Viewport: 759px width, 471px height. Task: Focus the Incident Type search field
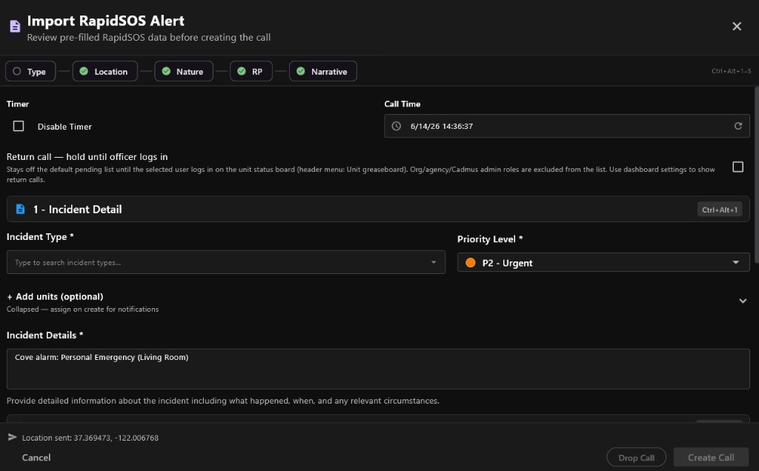click(225, 262)
